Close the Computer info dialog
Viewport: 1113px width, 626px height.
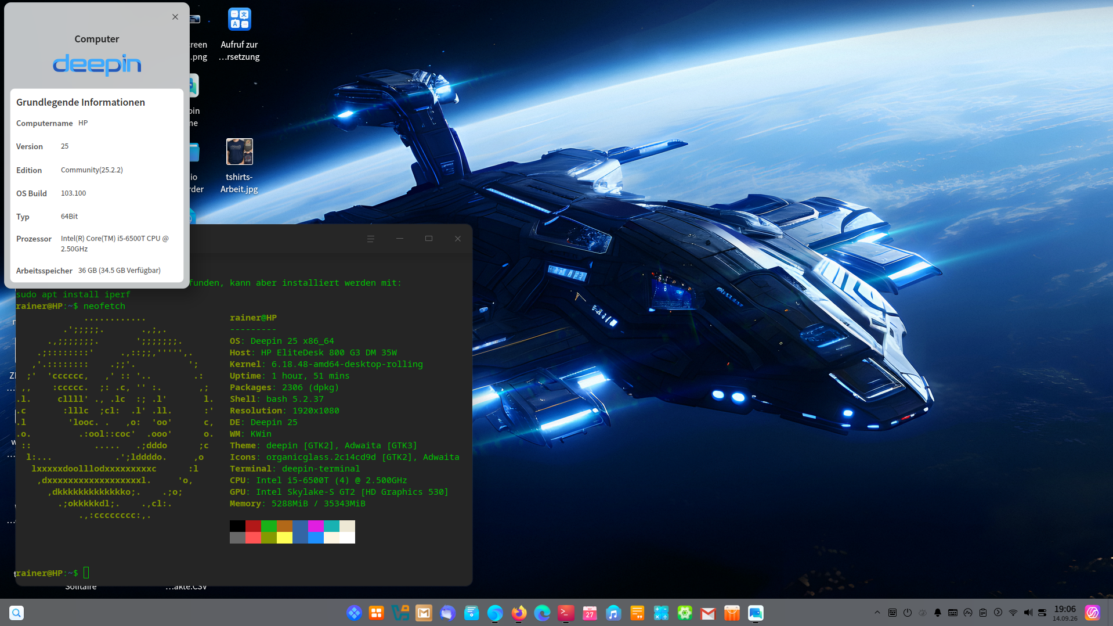pyautogui.click(x=175, y=17)
